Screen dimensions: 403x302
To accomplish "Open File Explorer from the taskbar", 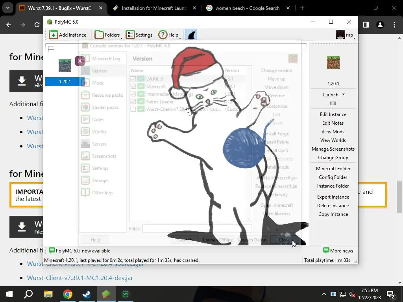I will point(48,294).
